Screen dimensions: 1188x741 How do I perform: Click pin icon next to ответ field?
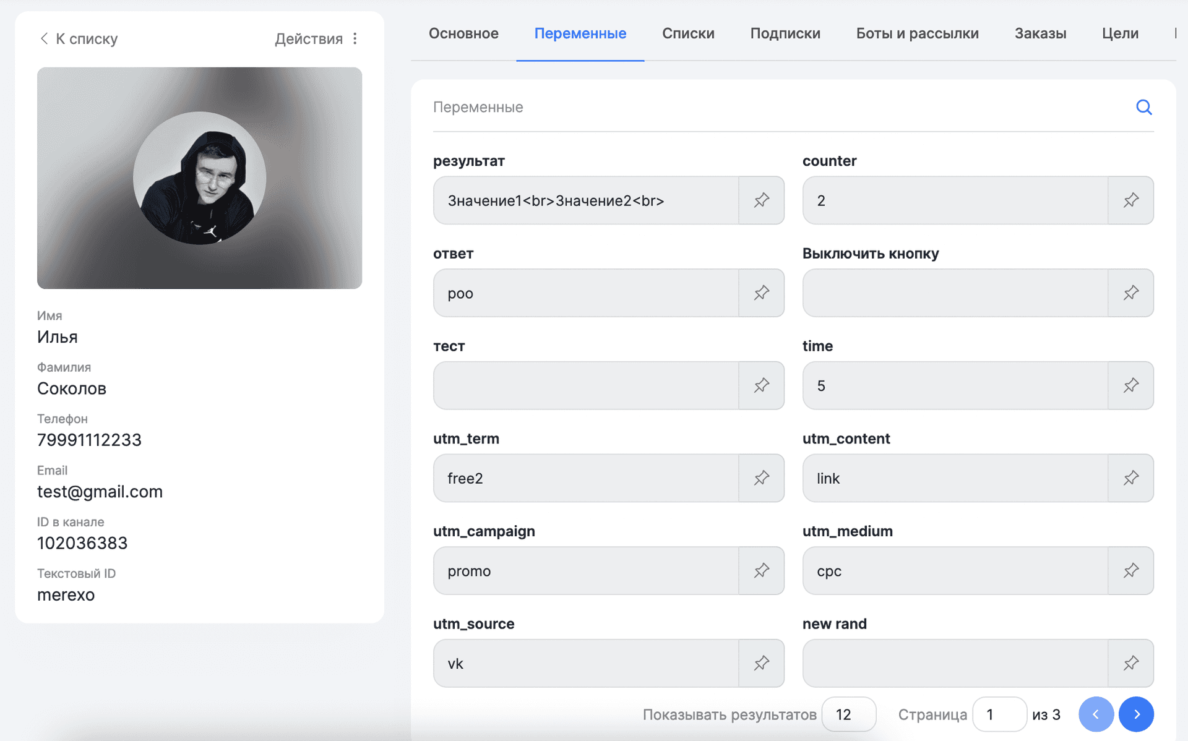[761, 293]
